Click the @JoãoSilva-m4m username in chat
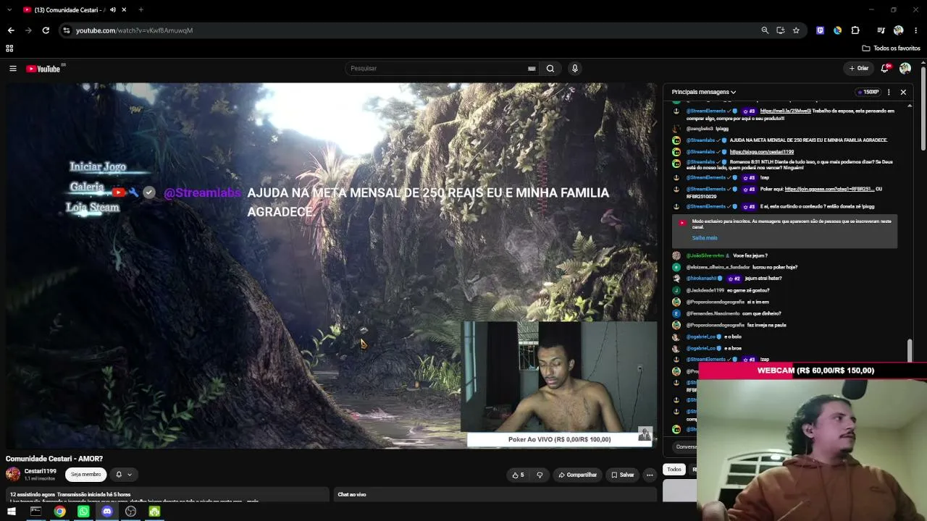Screen dimensions: 927x521 coord(705,256)
